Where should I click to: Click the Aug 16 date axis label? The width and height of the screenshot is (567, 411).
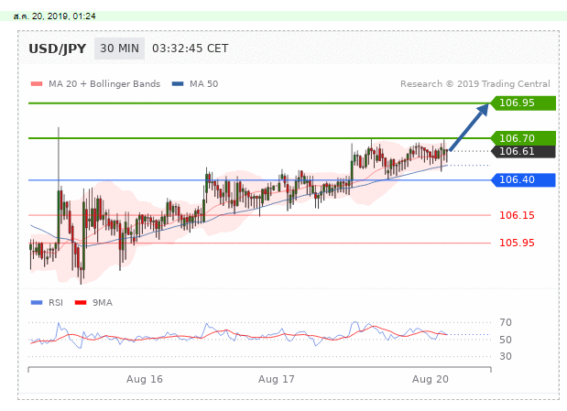145,379
